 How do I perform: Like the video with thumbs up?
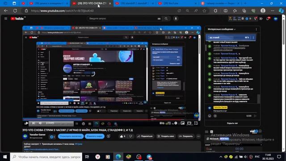tap(122, 136)
